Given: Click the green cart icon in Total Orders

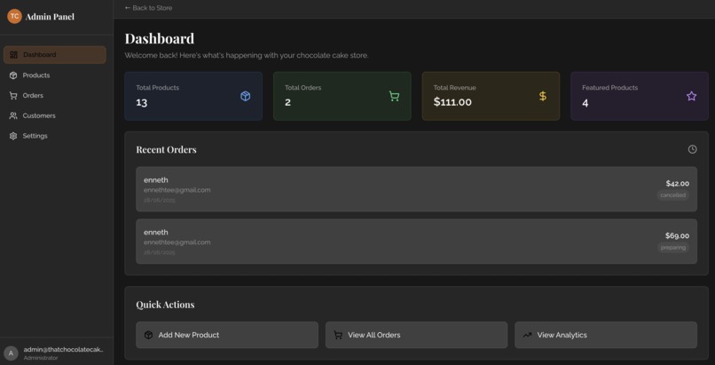Looking at the screenshot, I should pos(394,96).
